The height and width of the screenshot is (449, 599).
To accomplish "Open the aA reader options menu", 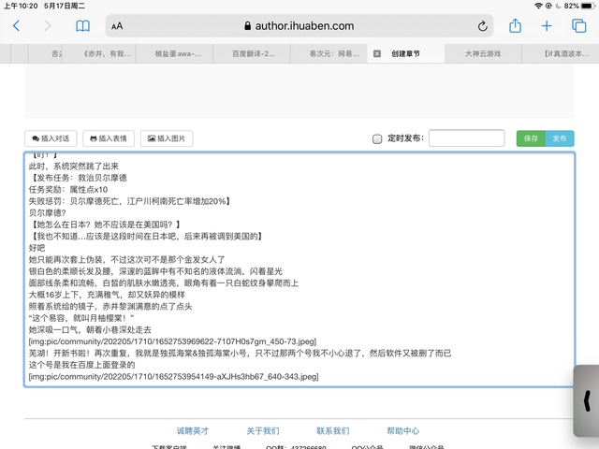I will click(117, 26).
